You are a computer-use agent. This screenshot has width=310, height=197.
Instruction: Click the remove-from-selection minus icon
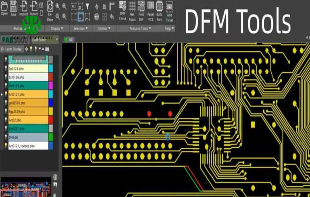pyautogui.click(x=87, y=17)
